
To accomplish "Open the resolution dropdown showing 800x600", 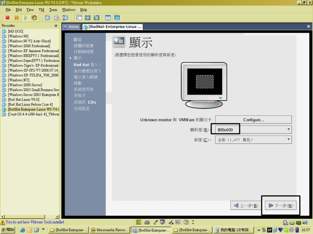I will pos(253,130).
